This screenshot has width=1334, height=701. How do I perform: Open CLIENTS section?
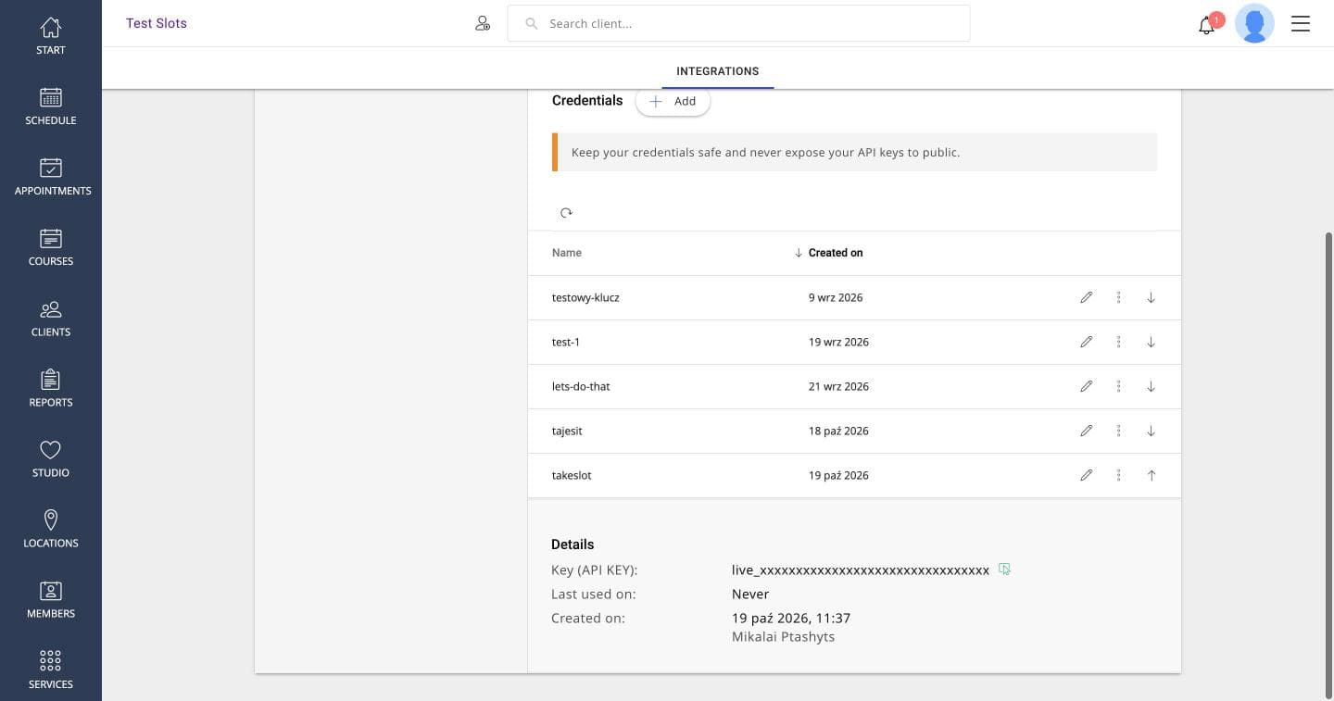pyautogui.click(x=51, y=318)
